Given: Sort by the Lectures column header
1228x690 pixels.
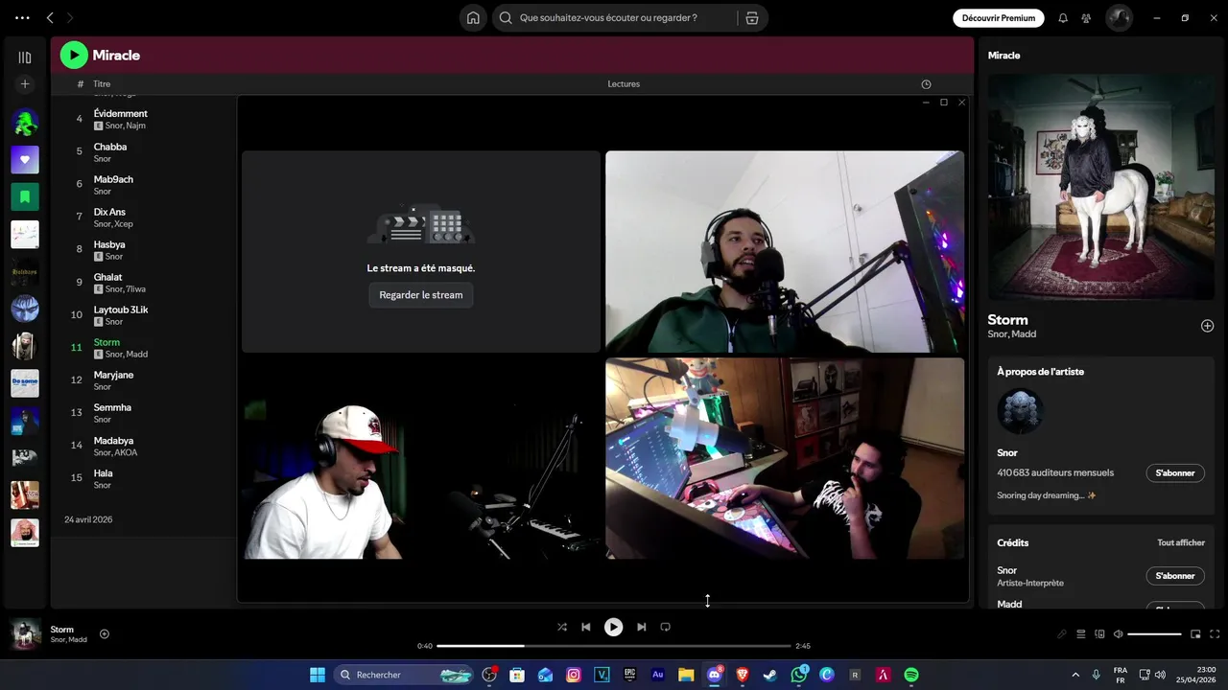Looking at the screenshot, I should [x=624, y=84].
